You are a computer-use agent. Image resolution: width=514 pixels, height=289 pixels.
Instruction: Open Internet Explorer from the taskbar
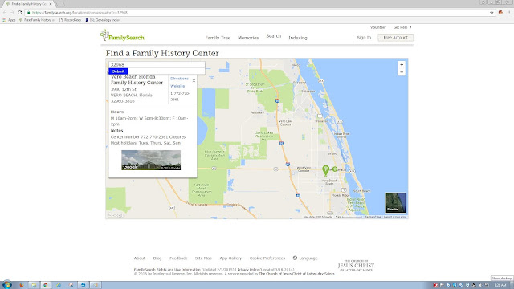click(59, 285)
